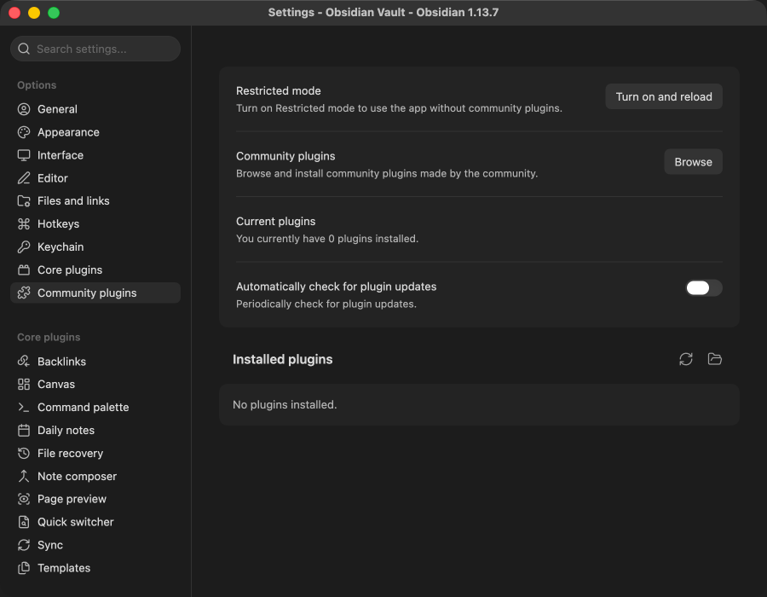
Task: Click the Note composer merge icon
Action: [x=24, y=476]
